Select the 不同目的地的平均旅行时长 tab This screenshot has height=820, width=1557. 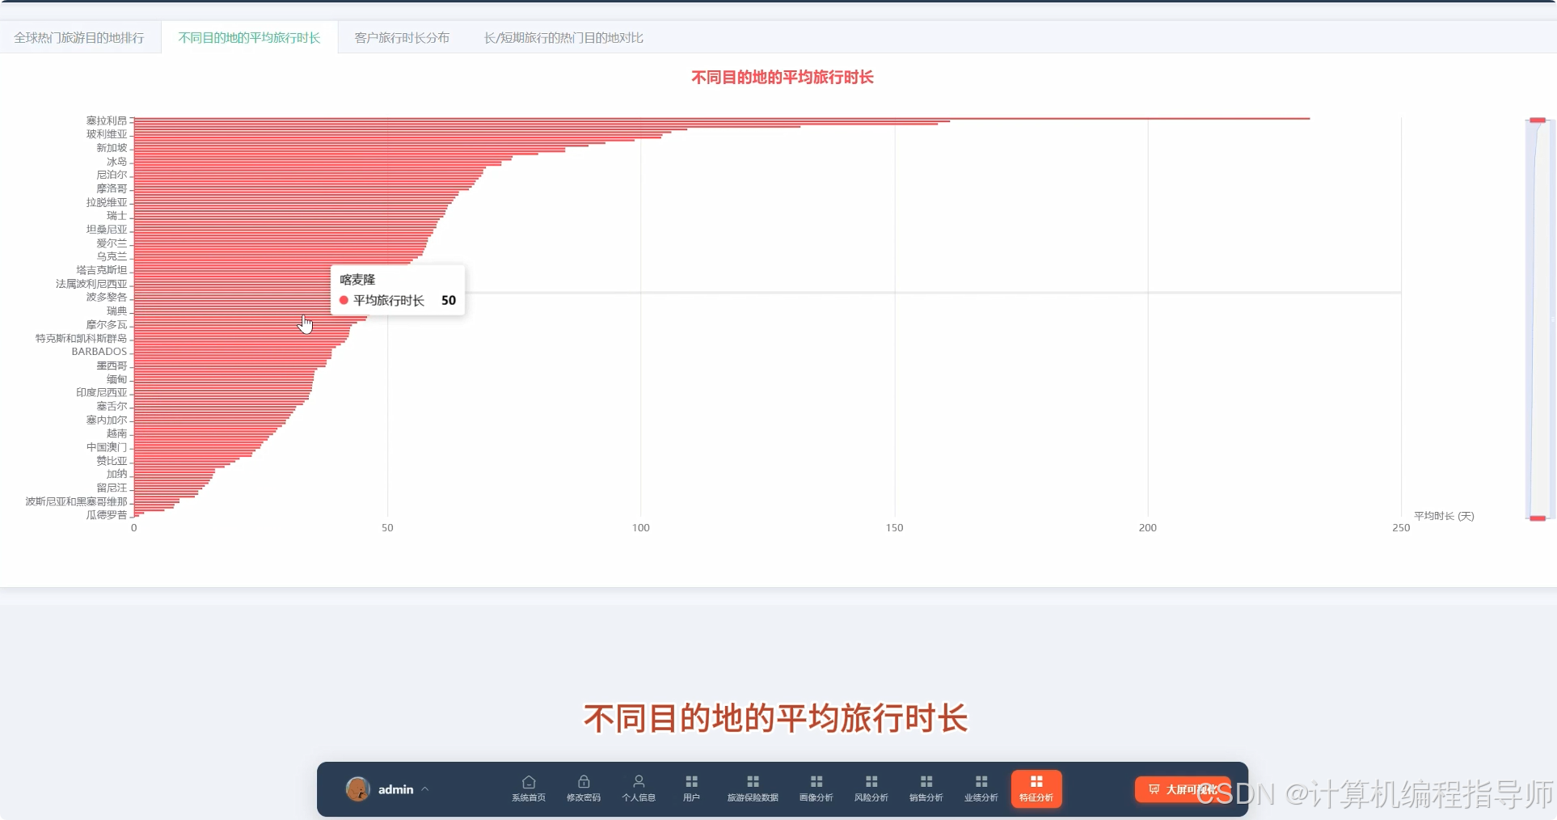coord(249,38)
